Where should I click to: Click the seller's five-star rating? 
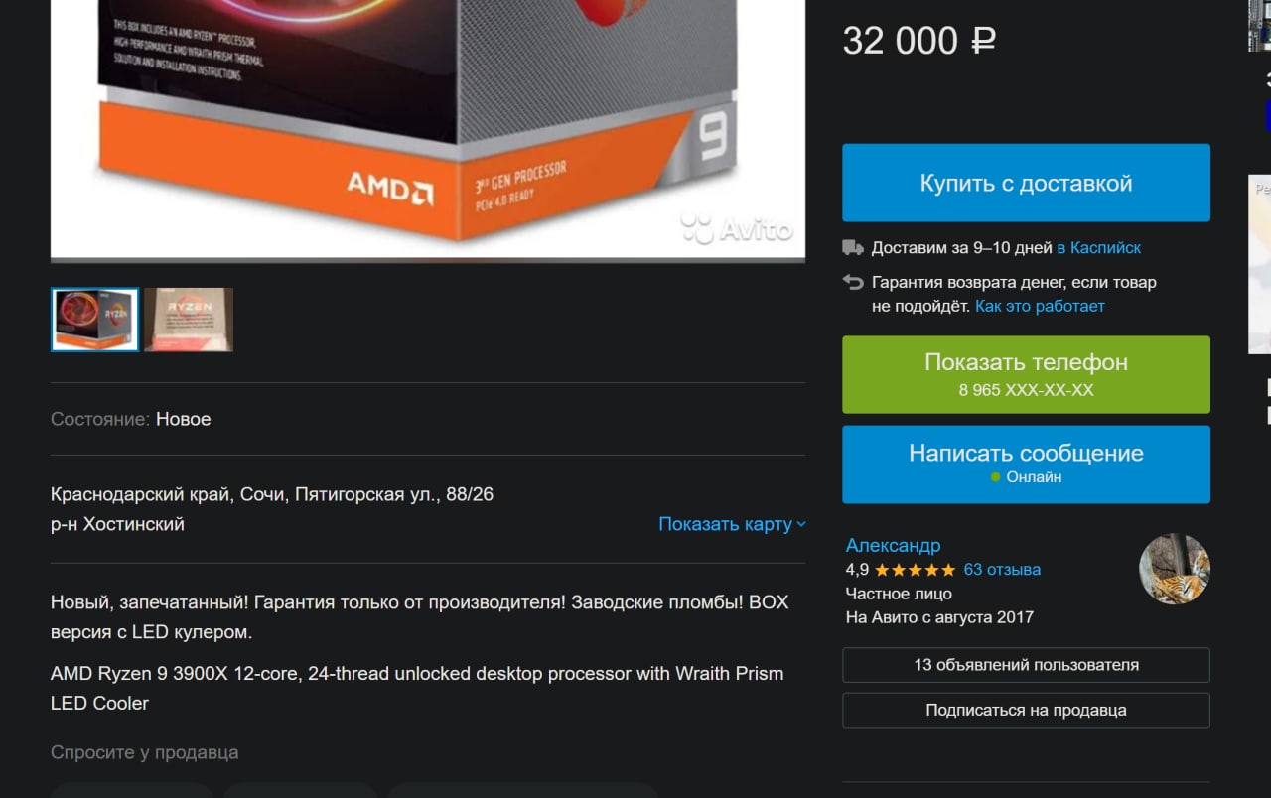click(915, 570)
